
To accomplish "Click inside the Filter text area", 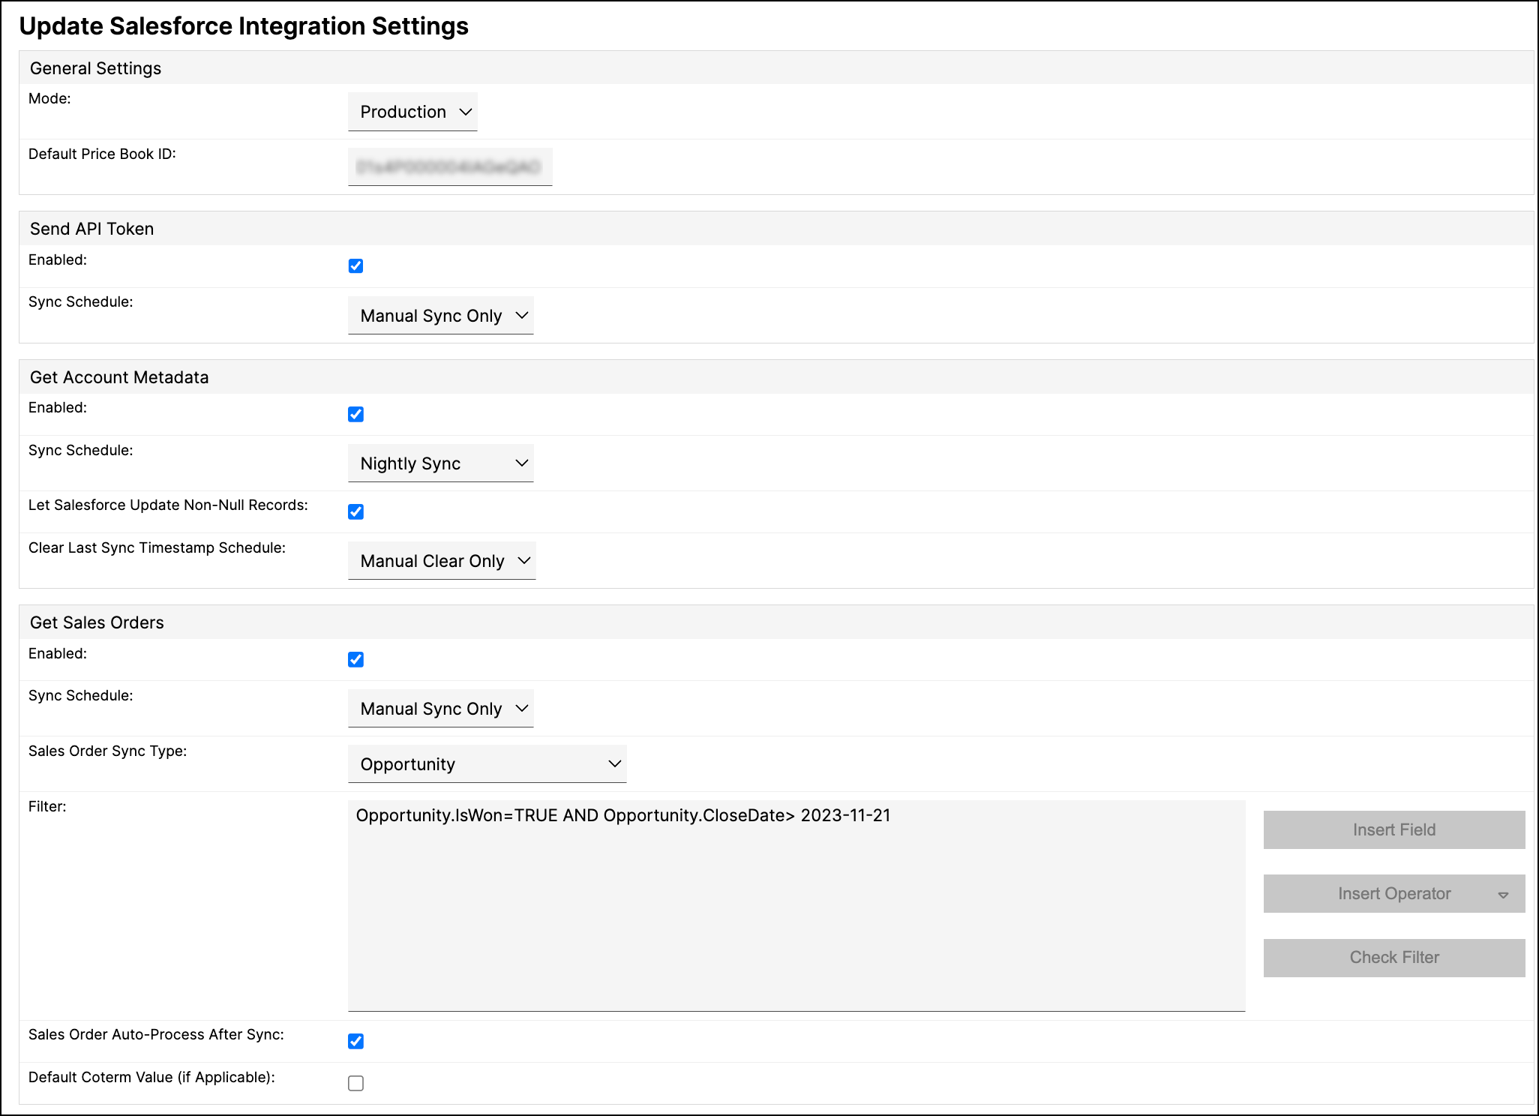I will pos(796,906).
